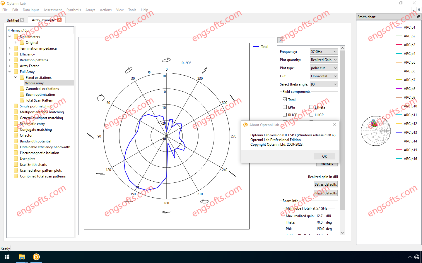422x263 pixels.
Task: Click the blue ARC p1 legend color line
Action: click(399, 27)
